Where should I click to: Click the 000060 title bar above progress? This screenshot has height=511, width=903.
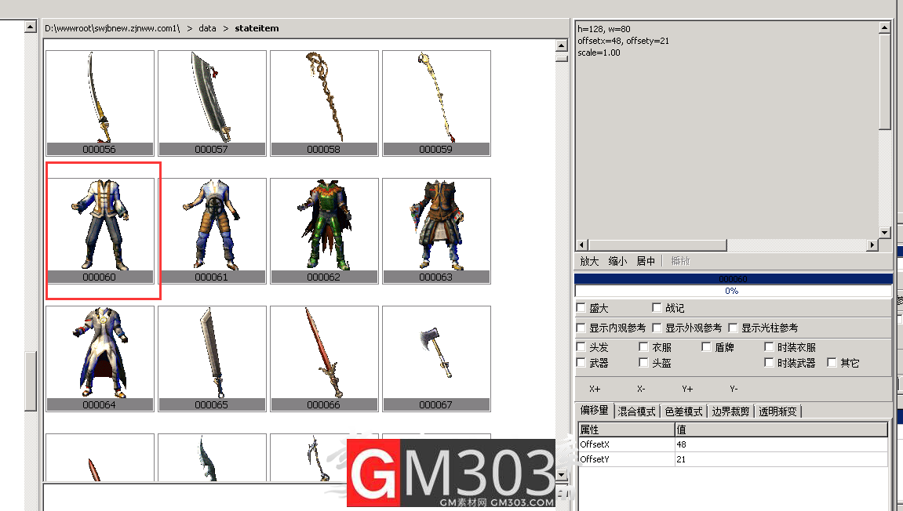733,279
